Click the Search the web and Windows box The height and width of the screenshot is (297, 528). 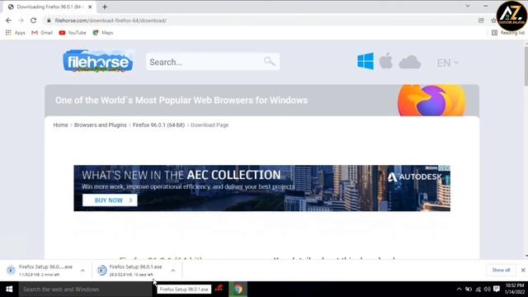pos(85,290)
